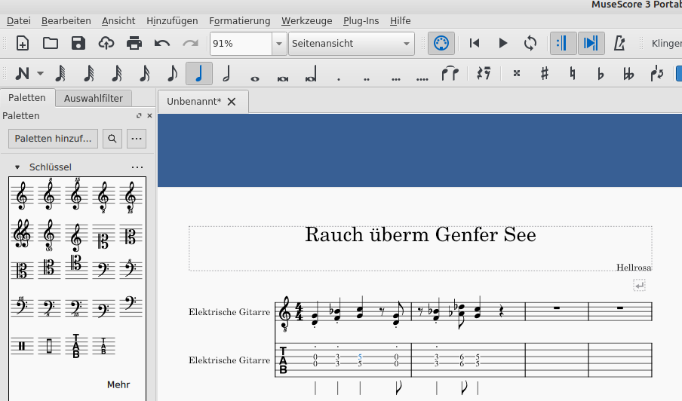Open note input mode dropdown arrow
Screen dimensions: 682x401
40,73
